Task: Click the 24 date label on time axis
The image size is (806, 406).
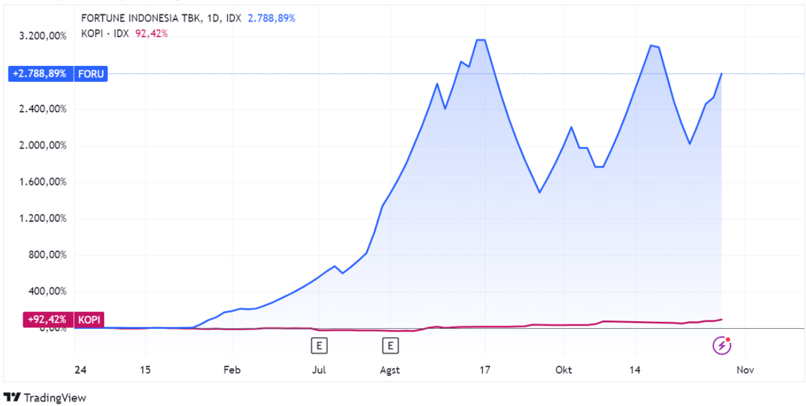Action: (x=81, y=370)
